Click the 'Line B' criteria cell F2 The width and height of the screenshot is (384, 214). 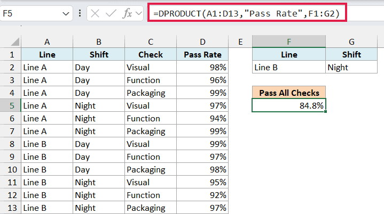(x=289, y=68)
